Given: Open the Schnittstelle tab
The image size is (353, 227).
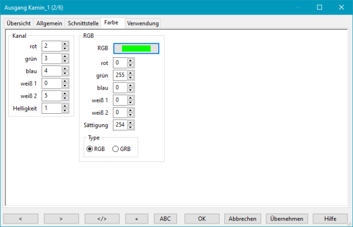Looking at the screenshot, I should coord(83,23).
